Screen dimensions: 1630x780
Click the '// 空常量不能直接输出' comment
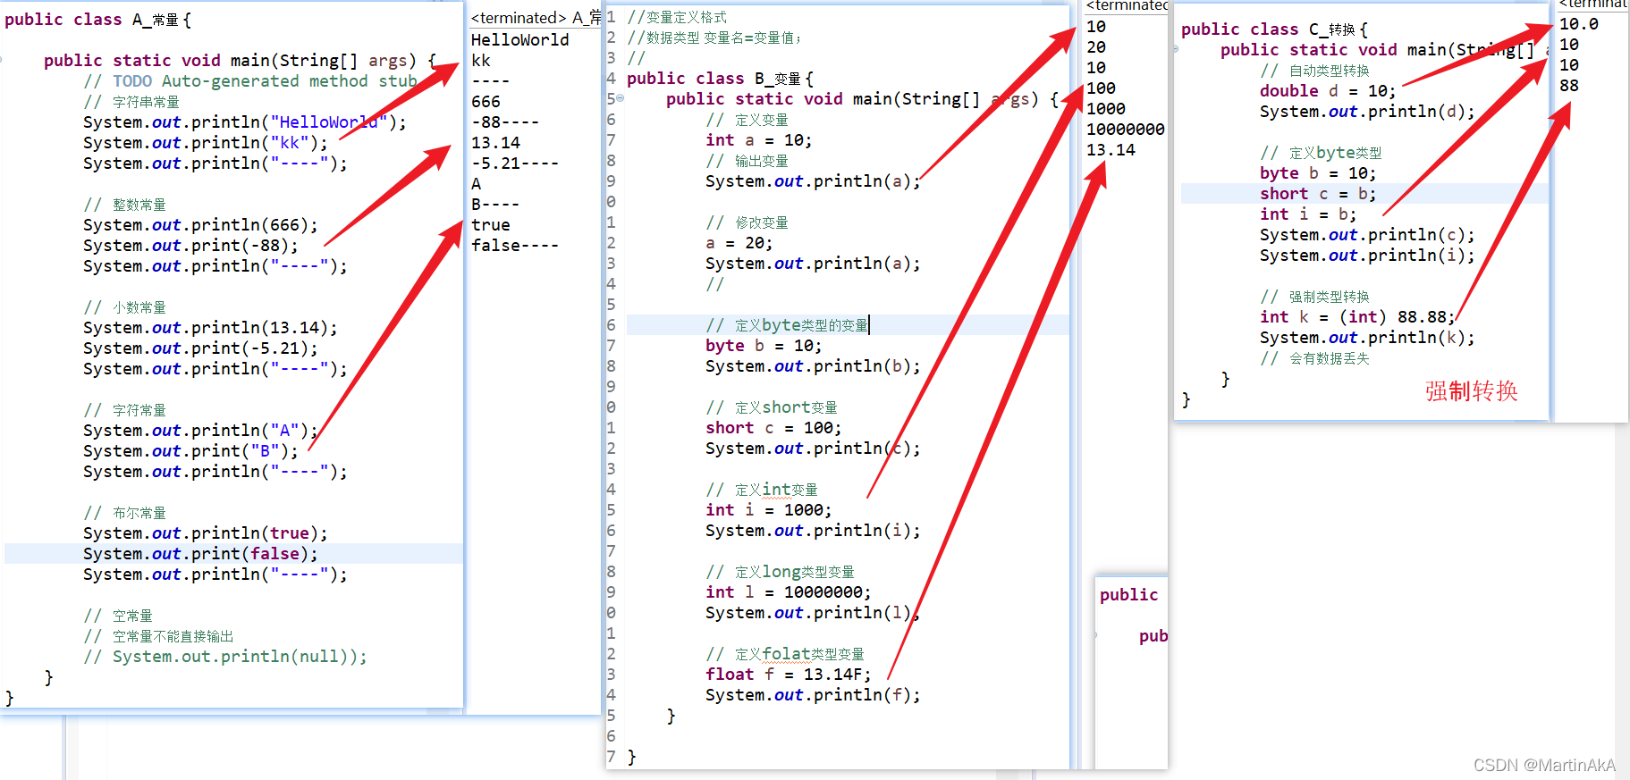pyautogui.click(x=159, y=636)
